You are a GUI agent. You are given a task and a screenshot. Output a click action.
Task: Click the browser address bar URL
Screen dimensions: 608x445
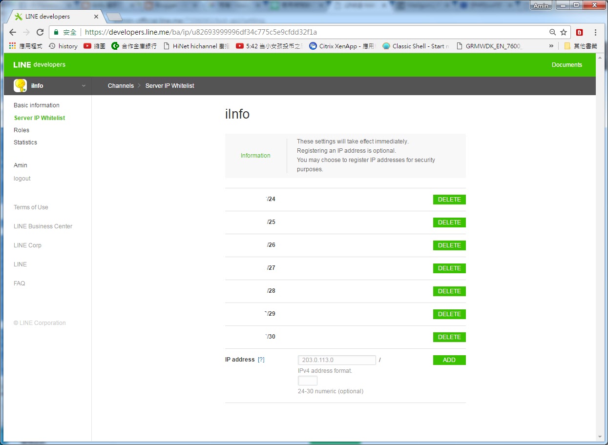(201, 32)
